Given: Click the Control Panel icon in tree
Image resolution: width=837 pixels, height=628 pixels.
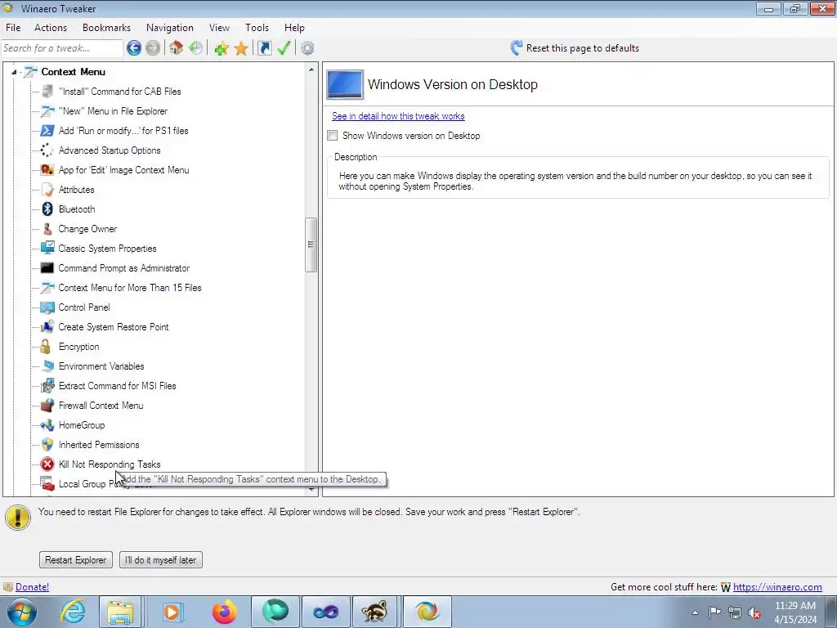Looking at the screenshot, I should coord(47,307).
